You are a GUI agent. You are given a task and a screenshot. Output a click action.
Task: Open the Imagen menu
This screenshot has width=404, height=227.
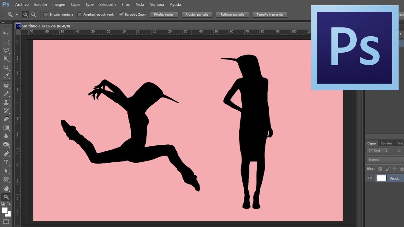(59, 4)
